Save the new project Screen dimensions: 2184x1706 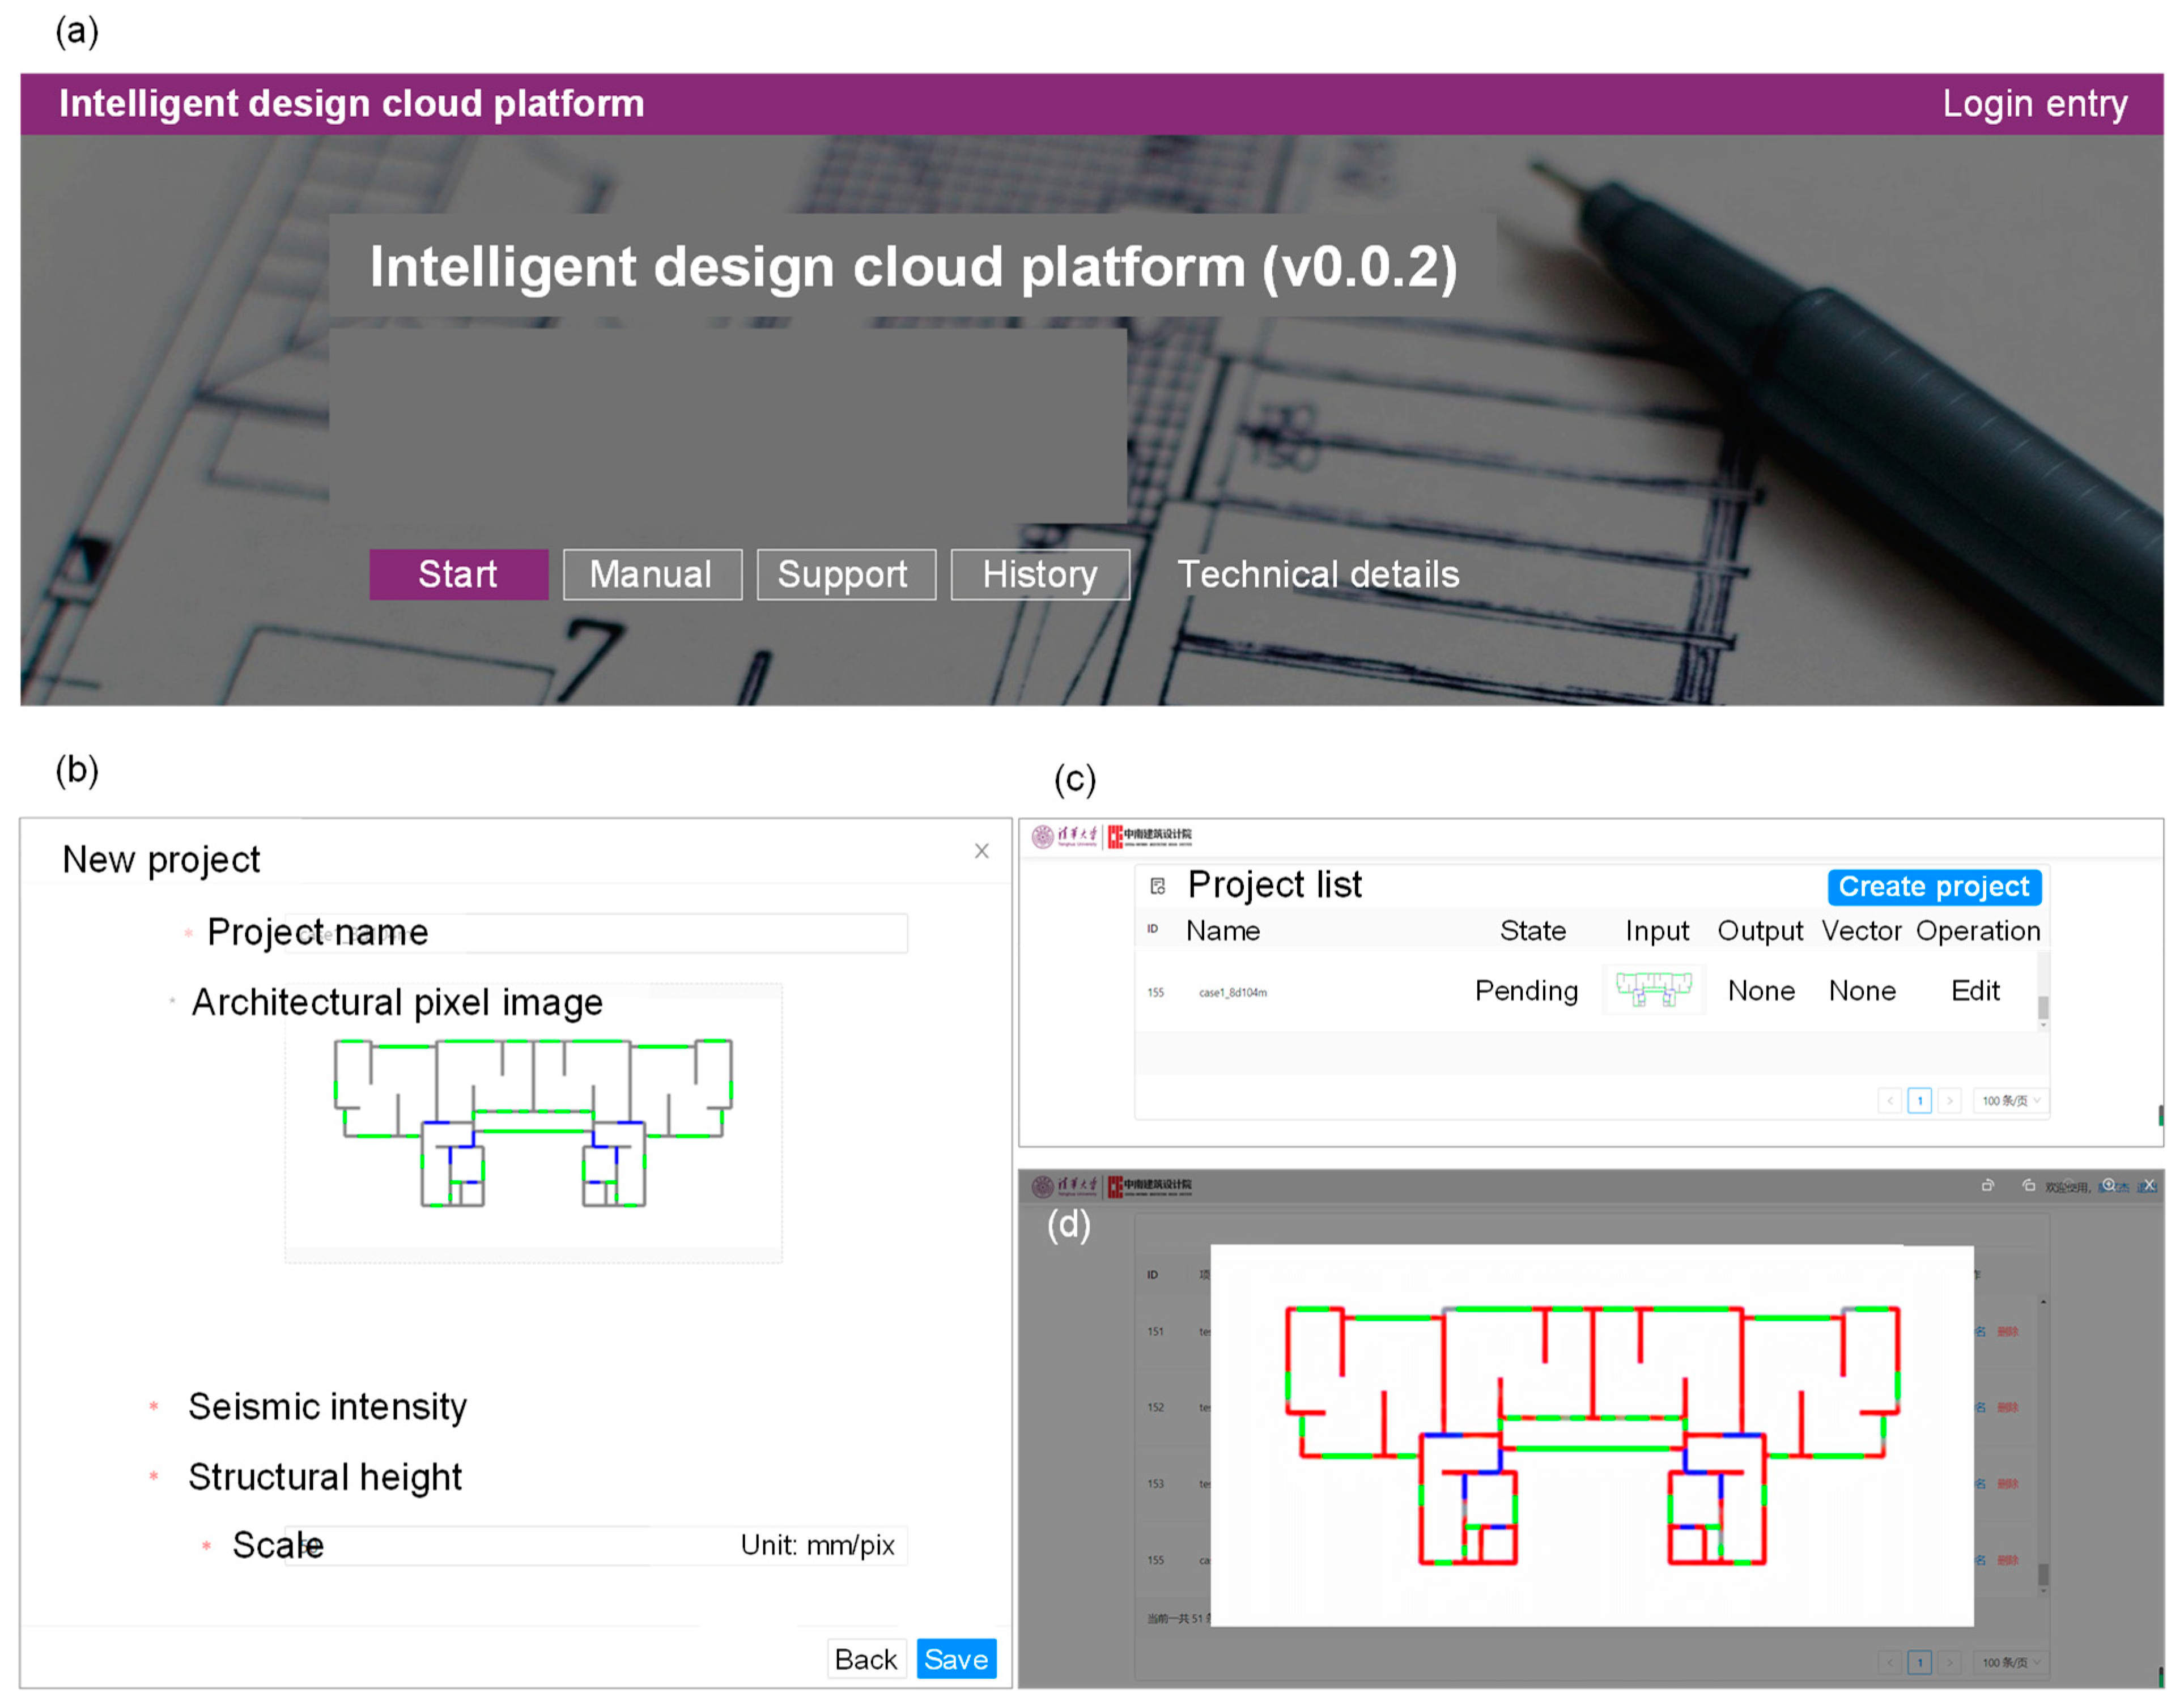click(956, 1660)
